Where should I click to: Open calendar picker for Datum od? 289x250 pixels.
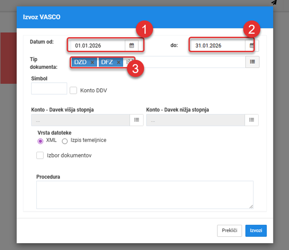[131, 45]
